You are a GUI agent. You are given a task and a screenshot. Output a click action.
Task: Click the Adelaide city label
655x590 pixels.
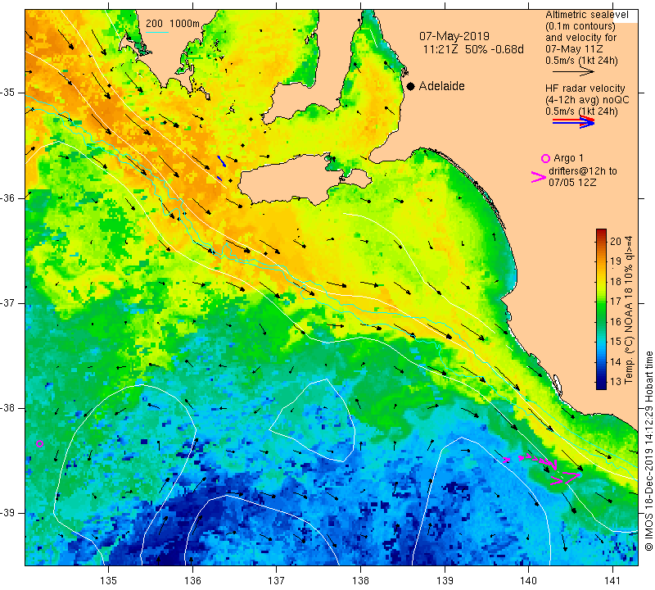tap(441, 86)
